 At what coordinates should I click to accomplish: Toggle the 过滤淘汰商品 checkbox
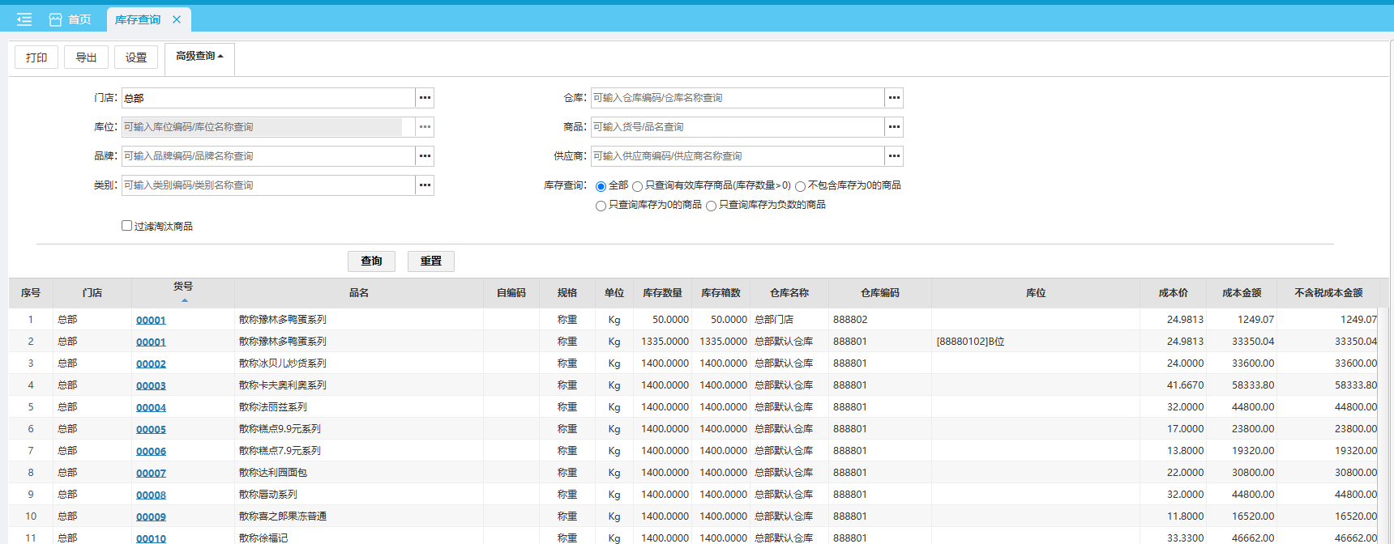127,226
